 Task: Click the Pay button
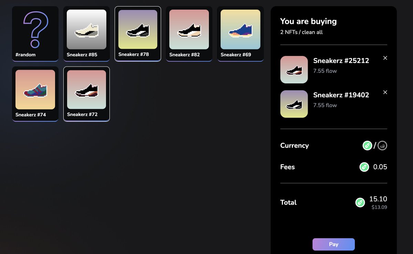click(x=333, y=244)
